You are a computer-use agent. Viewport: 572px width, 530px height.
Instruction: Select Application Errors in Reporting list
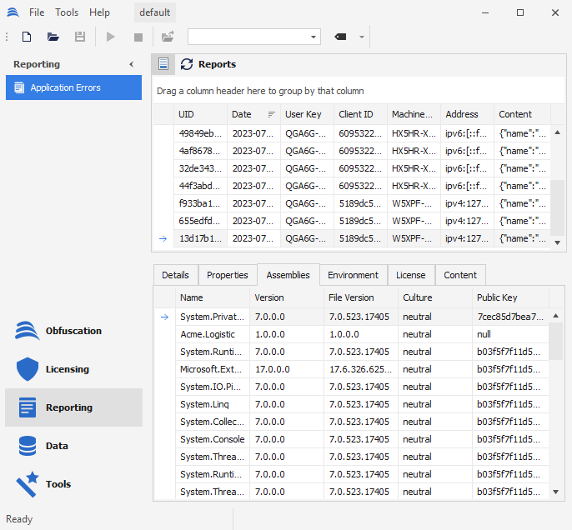[73, 87]
